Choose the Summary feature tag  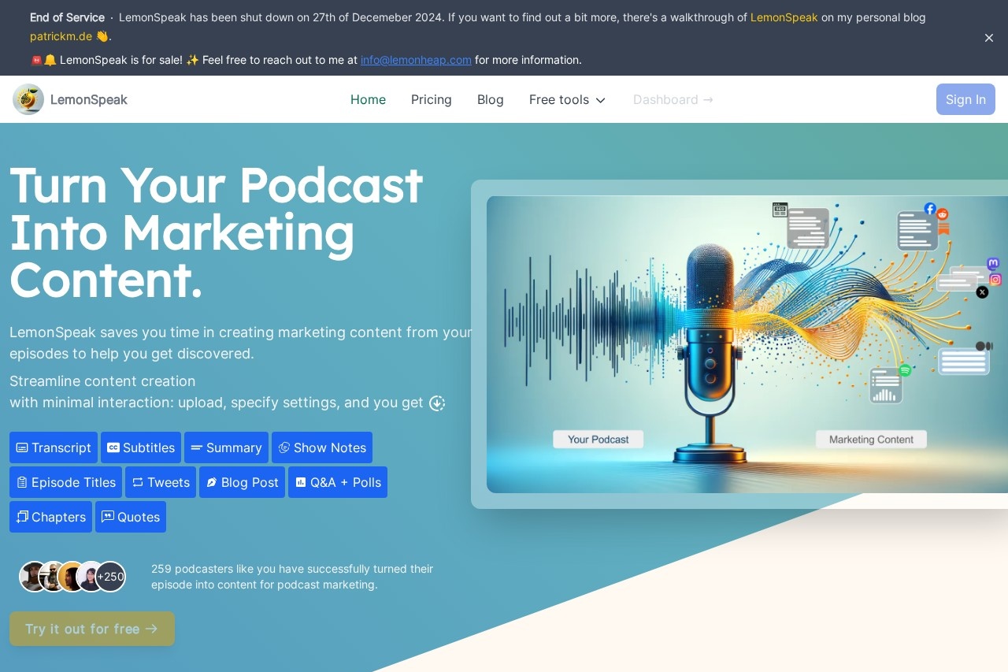click(226, 447)
